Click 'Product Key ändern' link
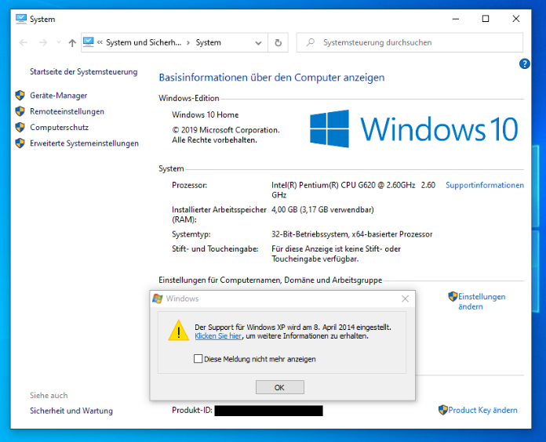 point(482,410)
